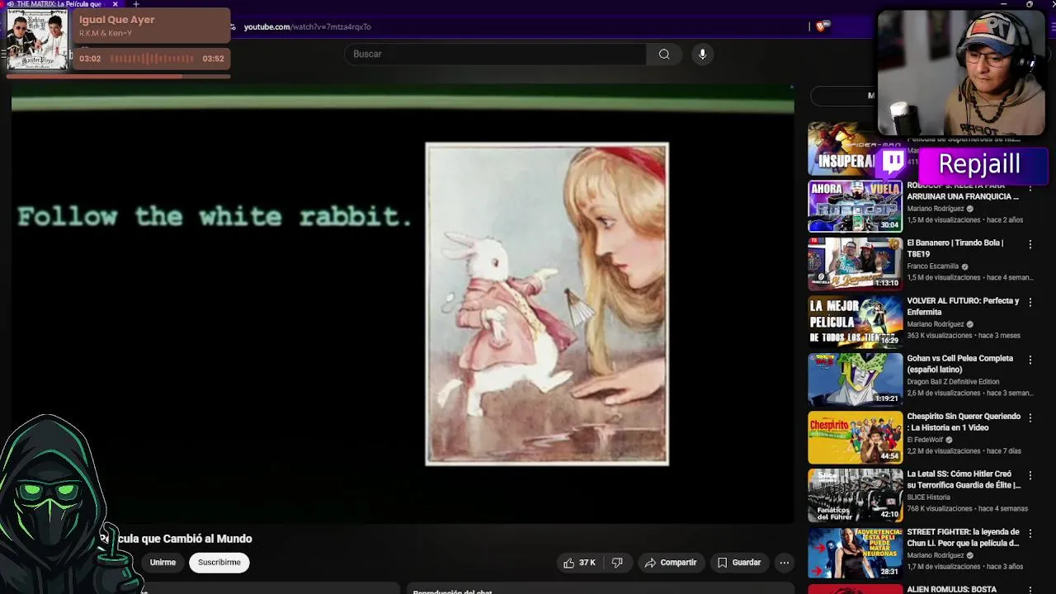The height and width of the screenshot is (594, 1056).
Task: Open options menu for Volver al Futuro video
Action: [x=1030, y=302]
